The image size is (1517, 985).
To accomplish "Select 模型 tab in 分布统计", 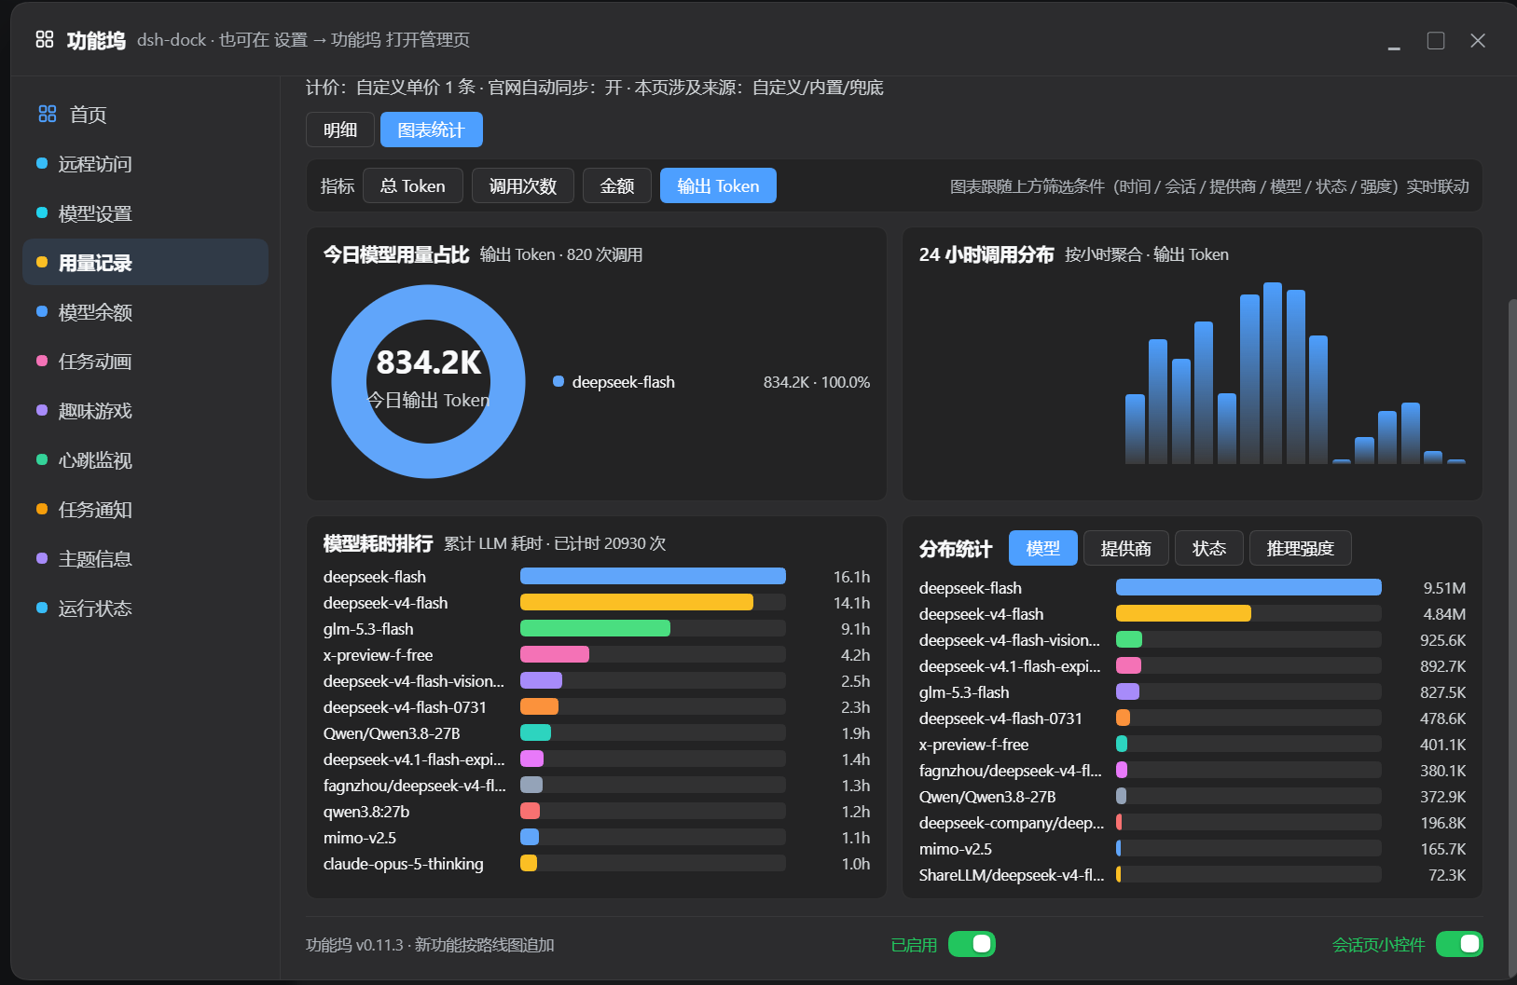I will pos(1043,548).
